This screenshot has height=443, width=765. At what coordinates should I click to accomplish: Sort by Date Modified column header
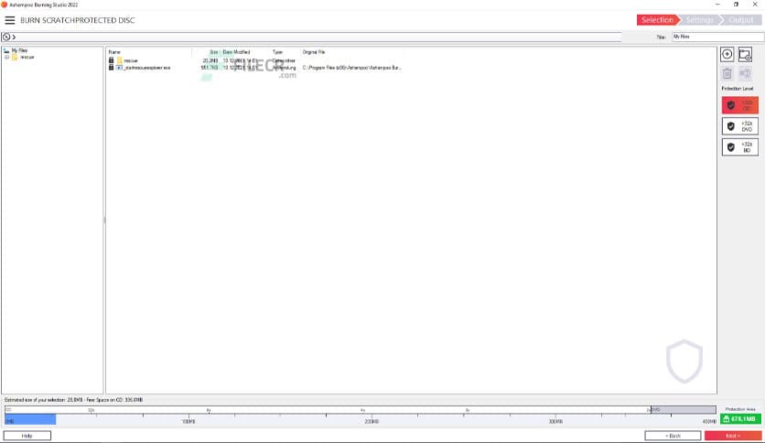[236, 52]
